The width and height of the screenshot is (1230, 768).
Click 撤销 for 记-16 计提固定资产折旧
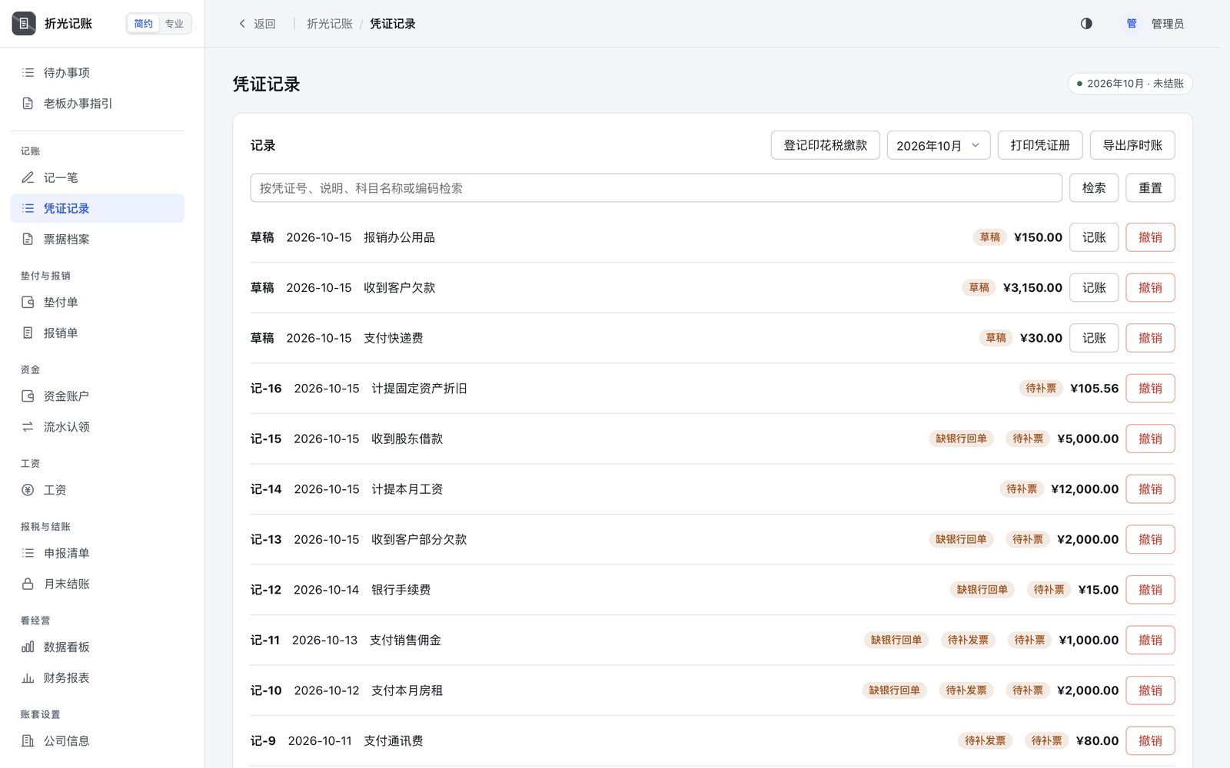1151,389
